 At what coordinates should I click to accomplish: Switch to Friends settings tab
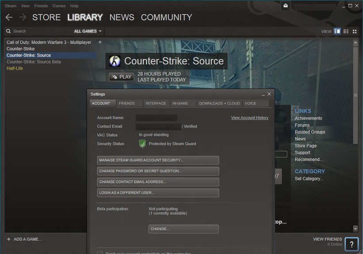point(130,103)
